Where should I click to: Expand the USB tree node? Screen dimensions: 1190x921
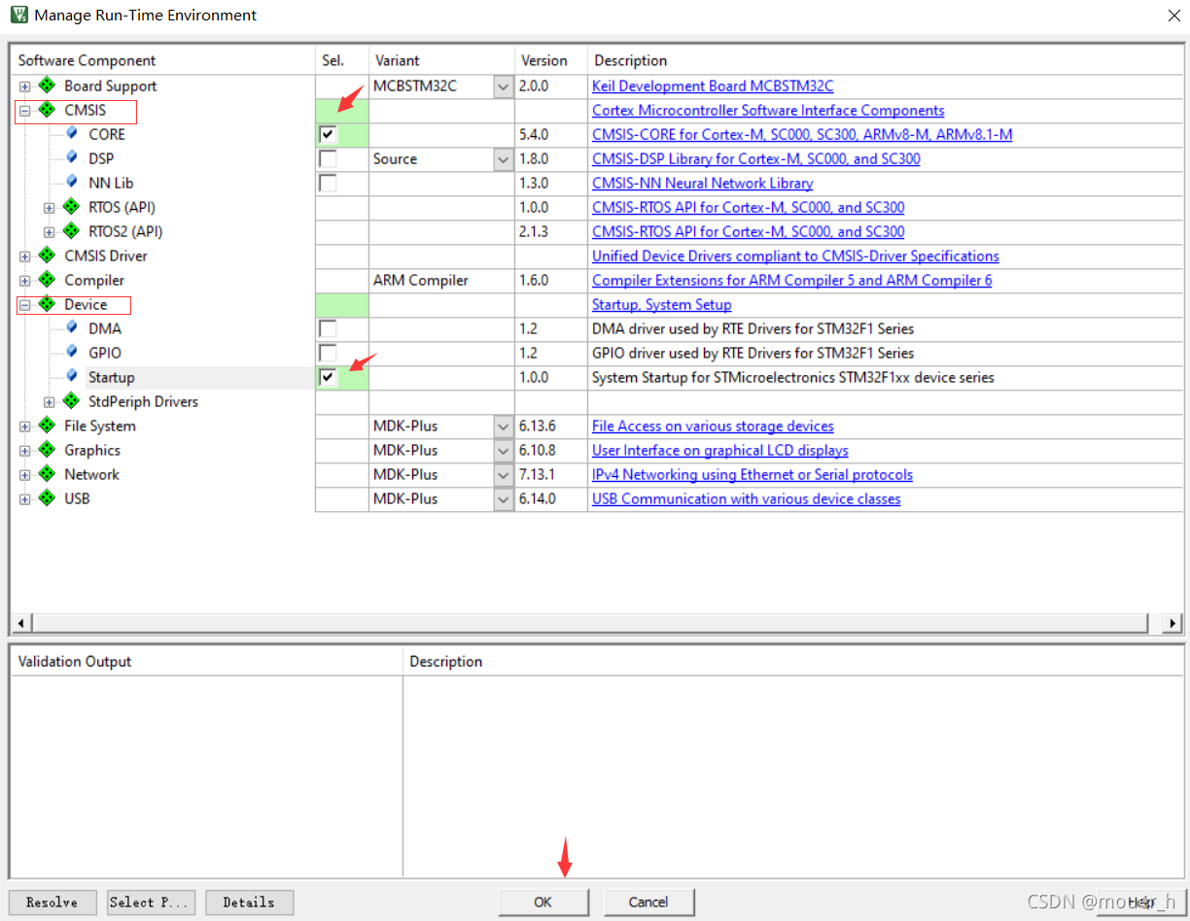tap(25, 499)
